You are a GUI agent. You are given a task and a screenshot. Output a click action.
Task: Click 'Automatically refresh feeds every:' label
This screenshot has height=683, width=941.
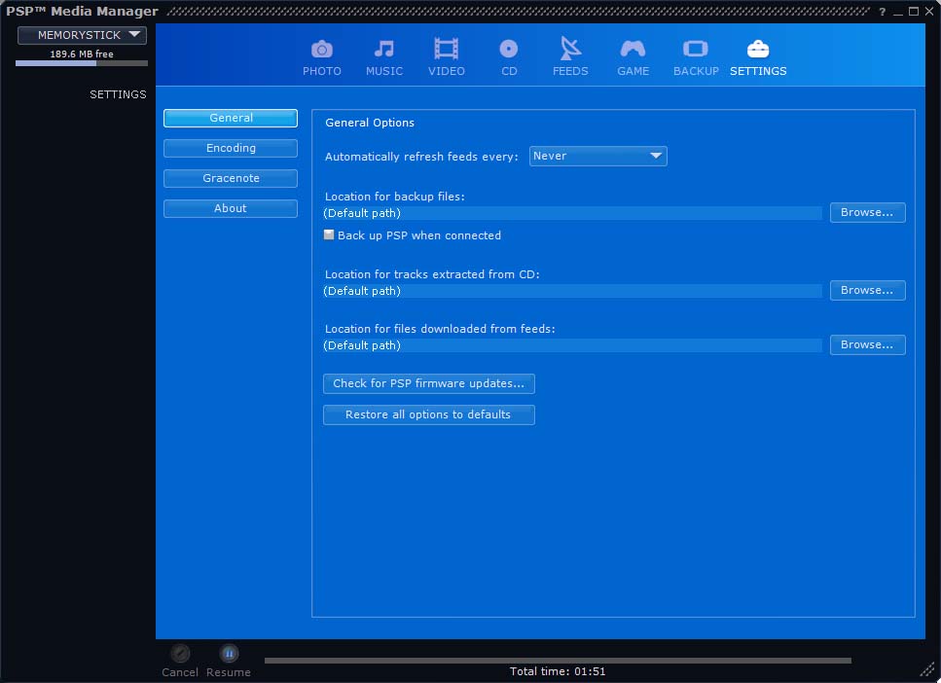[421, 157]
